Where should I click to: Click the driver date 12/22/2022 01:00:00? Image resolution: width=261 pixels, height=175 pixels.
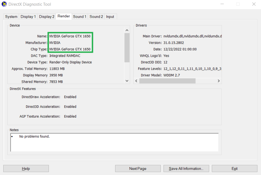point(180,49)
